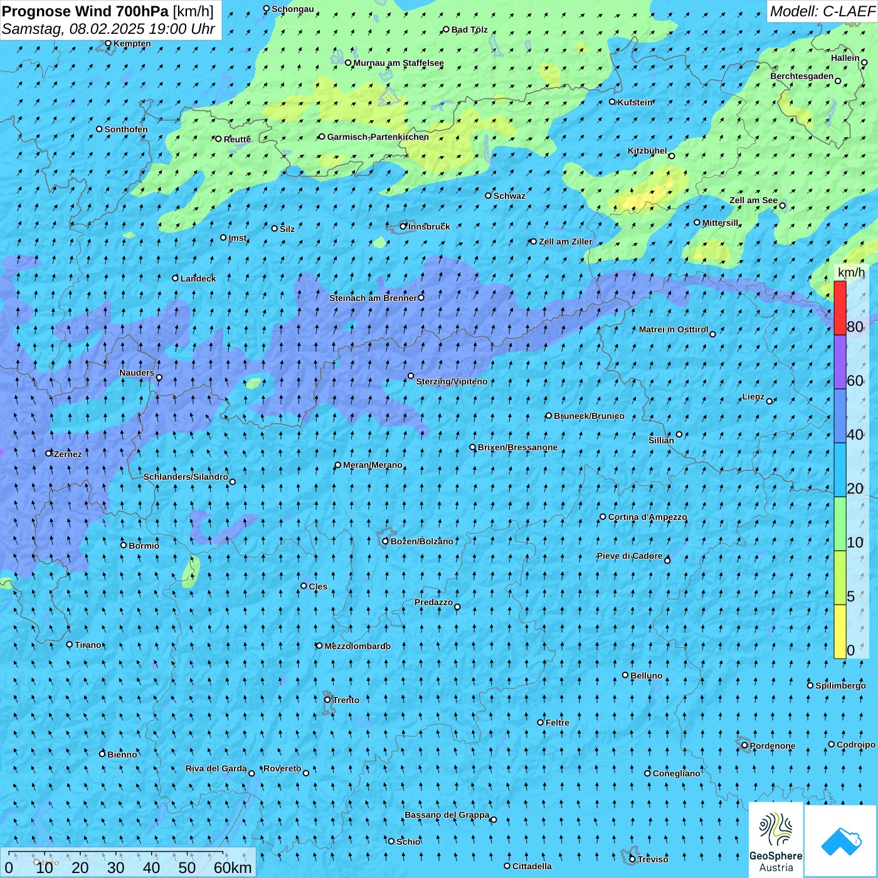Click the 'Mezzolombardo' label
Image resolution: width=878 pixels, height=878 pixels.
(x=357, y=646)
